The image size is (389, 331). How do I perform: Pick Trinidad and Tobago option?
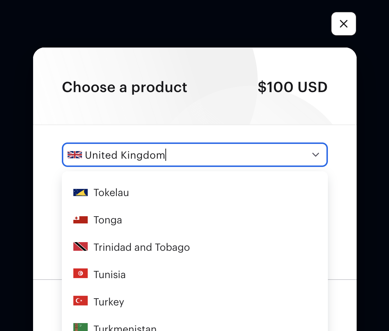tap(195, 247)
